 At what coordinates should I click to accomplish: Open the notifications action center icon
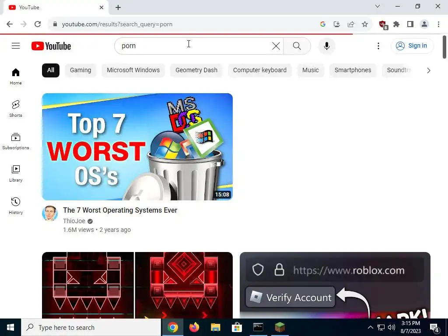434,328
